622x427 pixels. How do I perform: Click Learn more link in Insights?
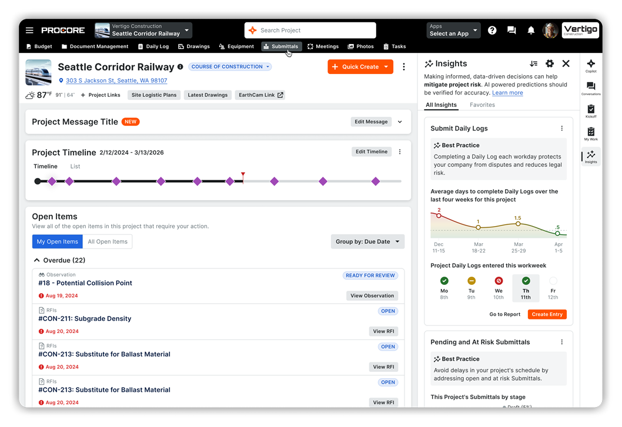click(507, 93)
